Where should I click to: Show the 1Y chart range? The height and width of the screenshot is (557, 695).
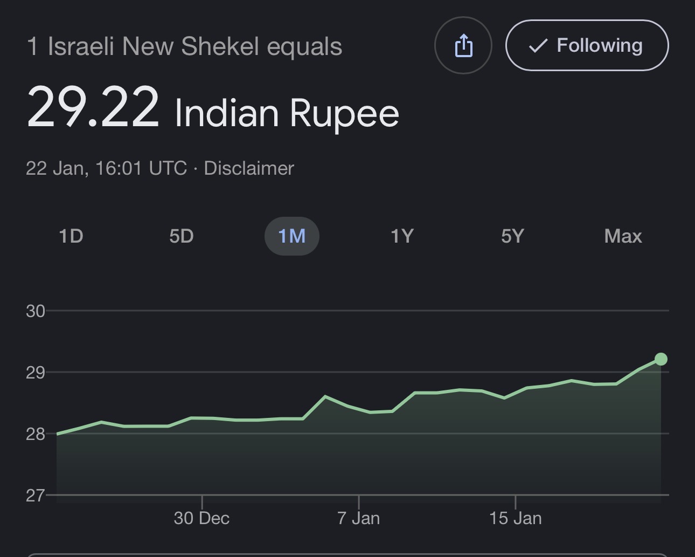402,236
